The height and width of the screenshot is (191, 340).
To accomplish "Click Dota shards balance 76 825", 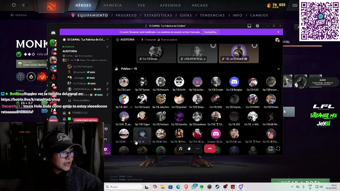I will pos(276,5).
